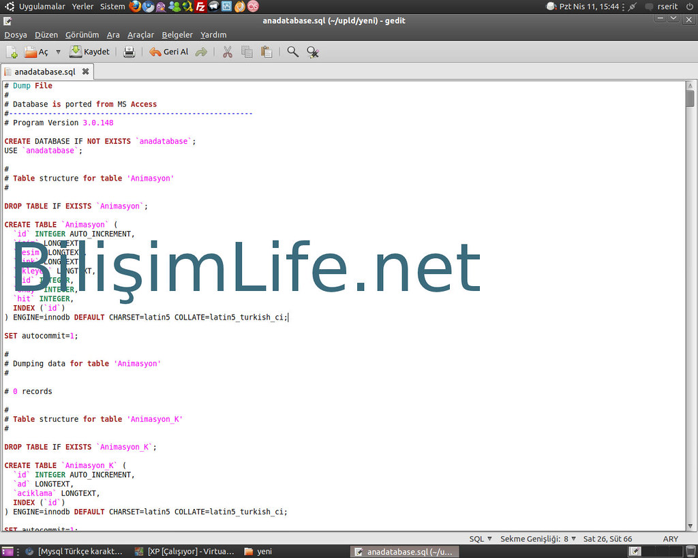Image resolution: width=698 pixels, height=558 pixels.
Task: Change highlight mode via SQL status selector
Action: point(477,538)
